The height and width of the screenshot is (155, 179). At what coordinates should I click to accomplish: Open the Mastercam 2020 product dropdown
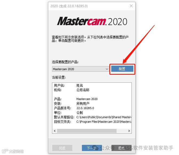80,69
